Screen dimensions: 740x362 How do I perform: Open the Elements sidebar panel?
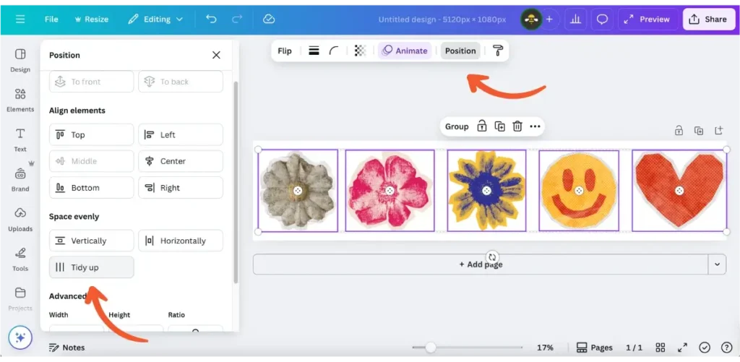20,100
